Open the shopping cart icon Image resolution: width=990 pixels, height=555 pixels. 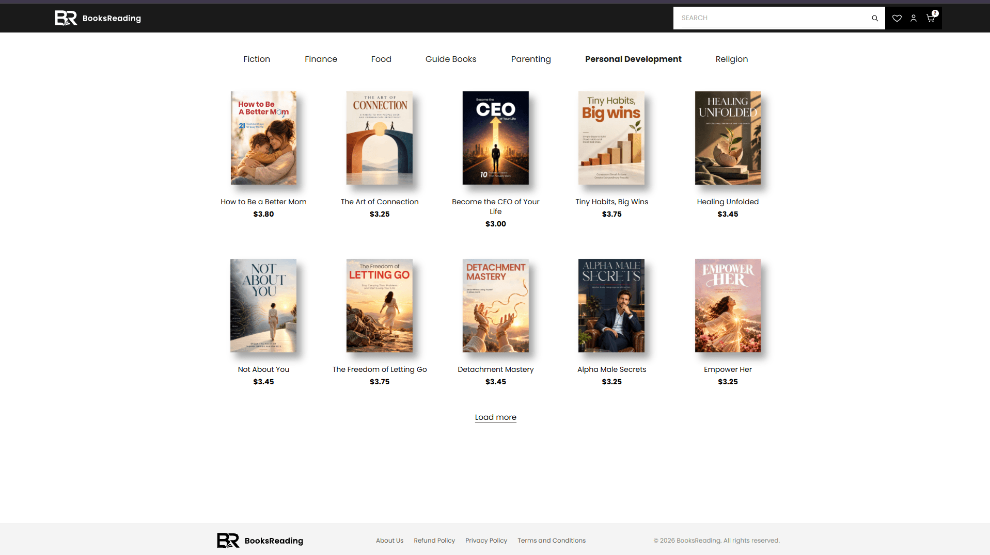(931, 18)
